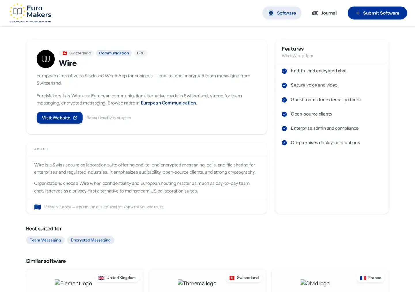Select the Communication category tag
This screenshot has width=415, height=292.
(x=114, y=53)
